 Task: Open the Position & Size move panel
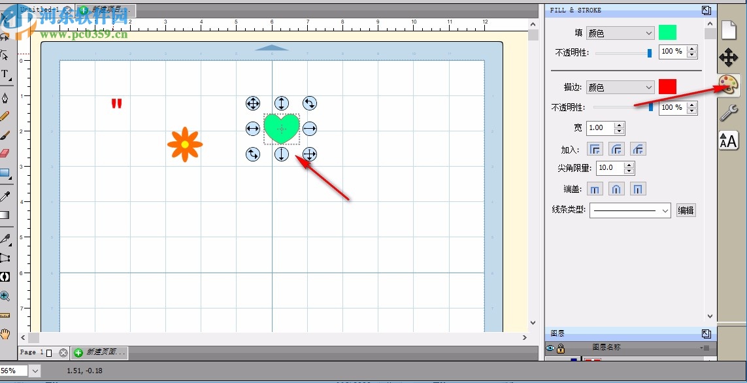point(729,58)
